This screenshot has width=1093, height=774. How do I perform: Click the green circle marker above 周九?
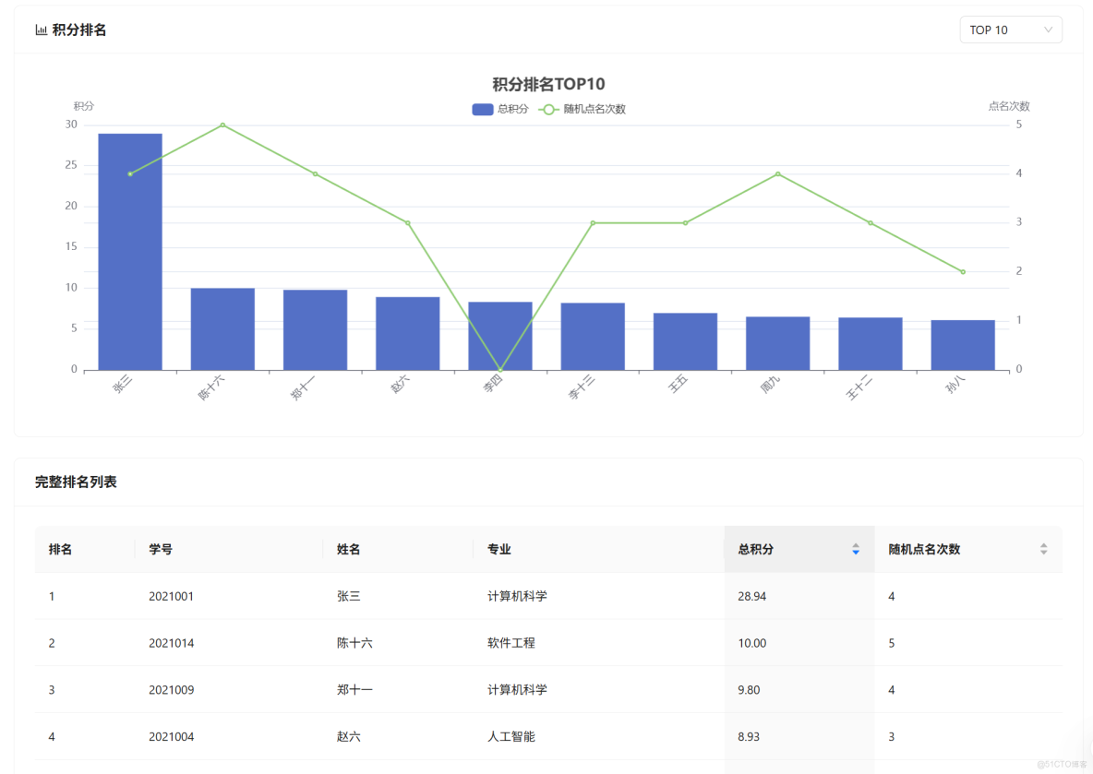pos(777,173)
